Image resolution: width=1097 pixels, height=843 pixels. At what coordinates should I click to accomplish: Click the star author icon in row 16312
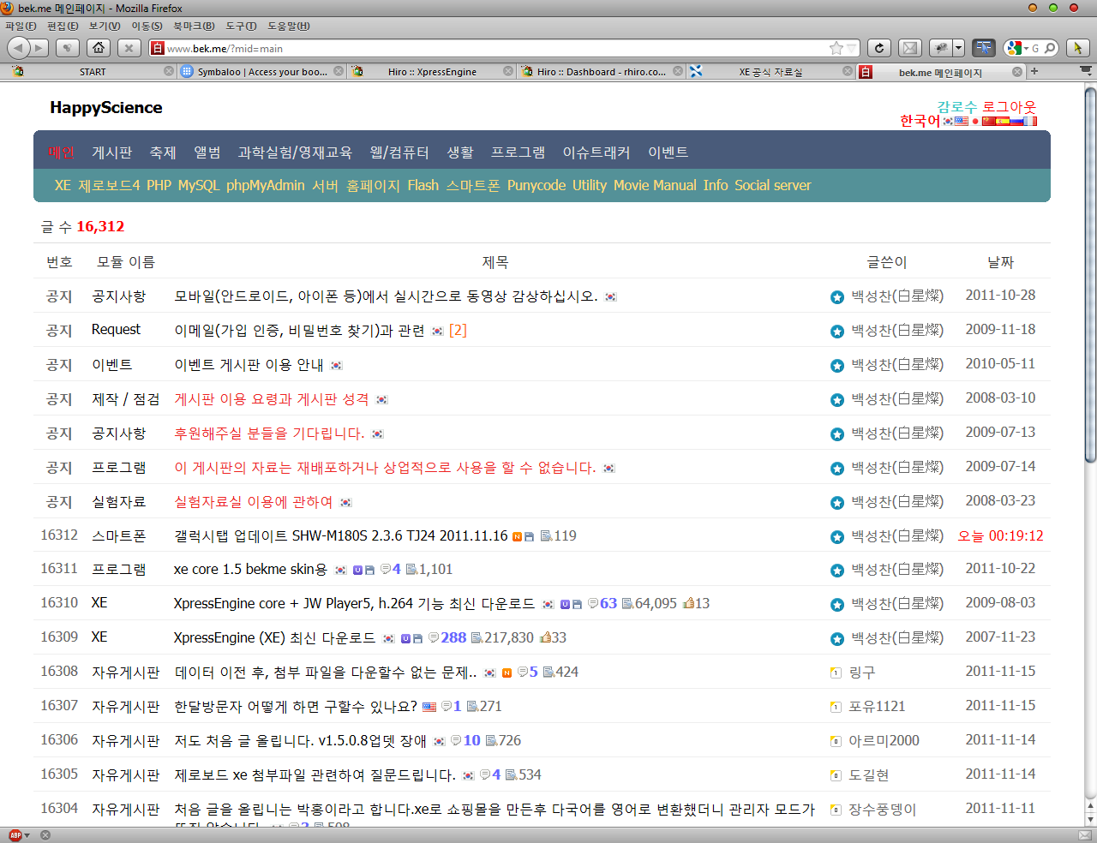coord(837,537)
